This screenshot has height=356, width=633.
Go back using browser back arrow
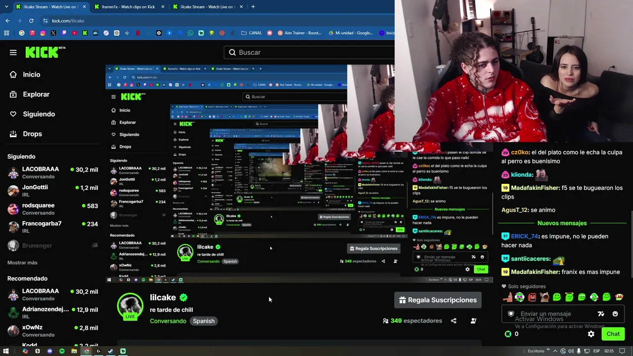click(x=7, y=21)
